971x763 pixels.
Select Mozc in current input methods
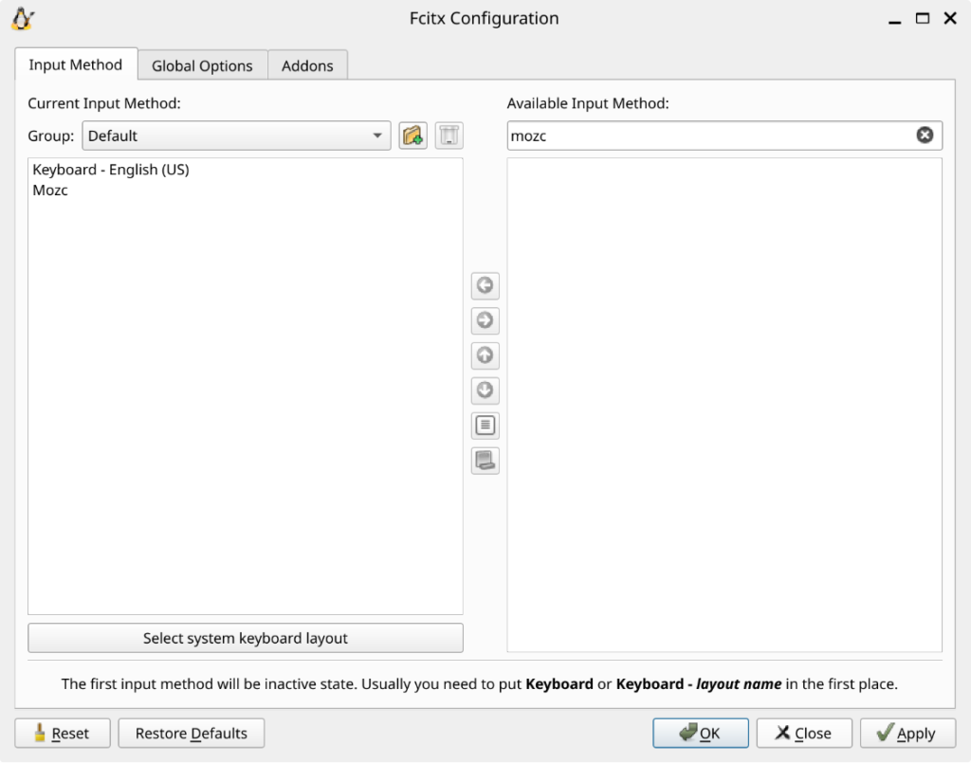50,190
